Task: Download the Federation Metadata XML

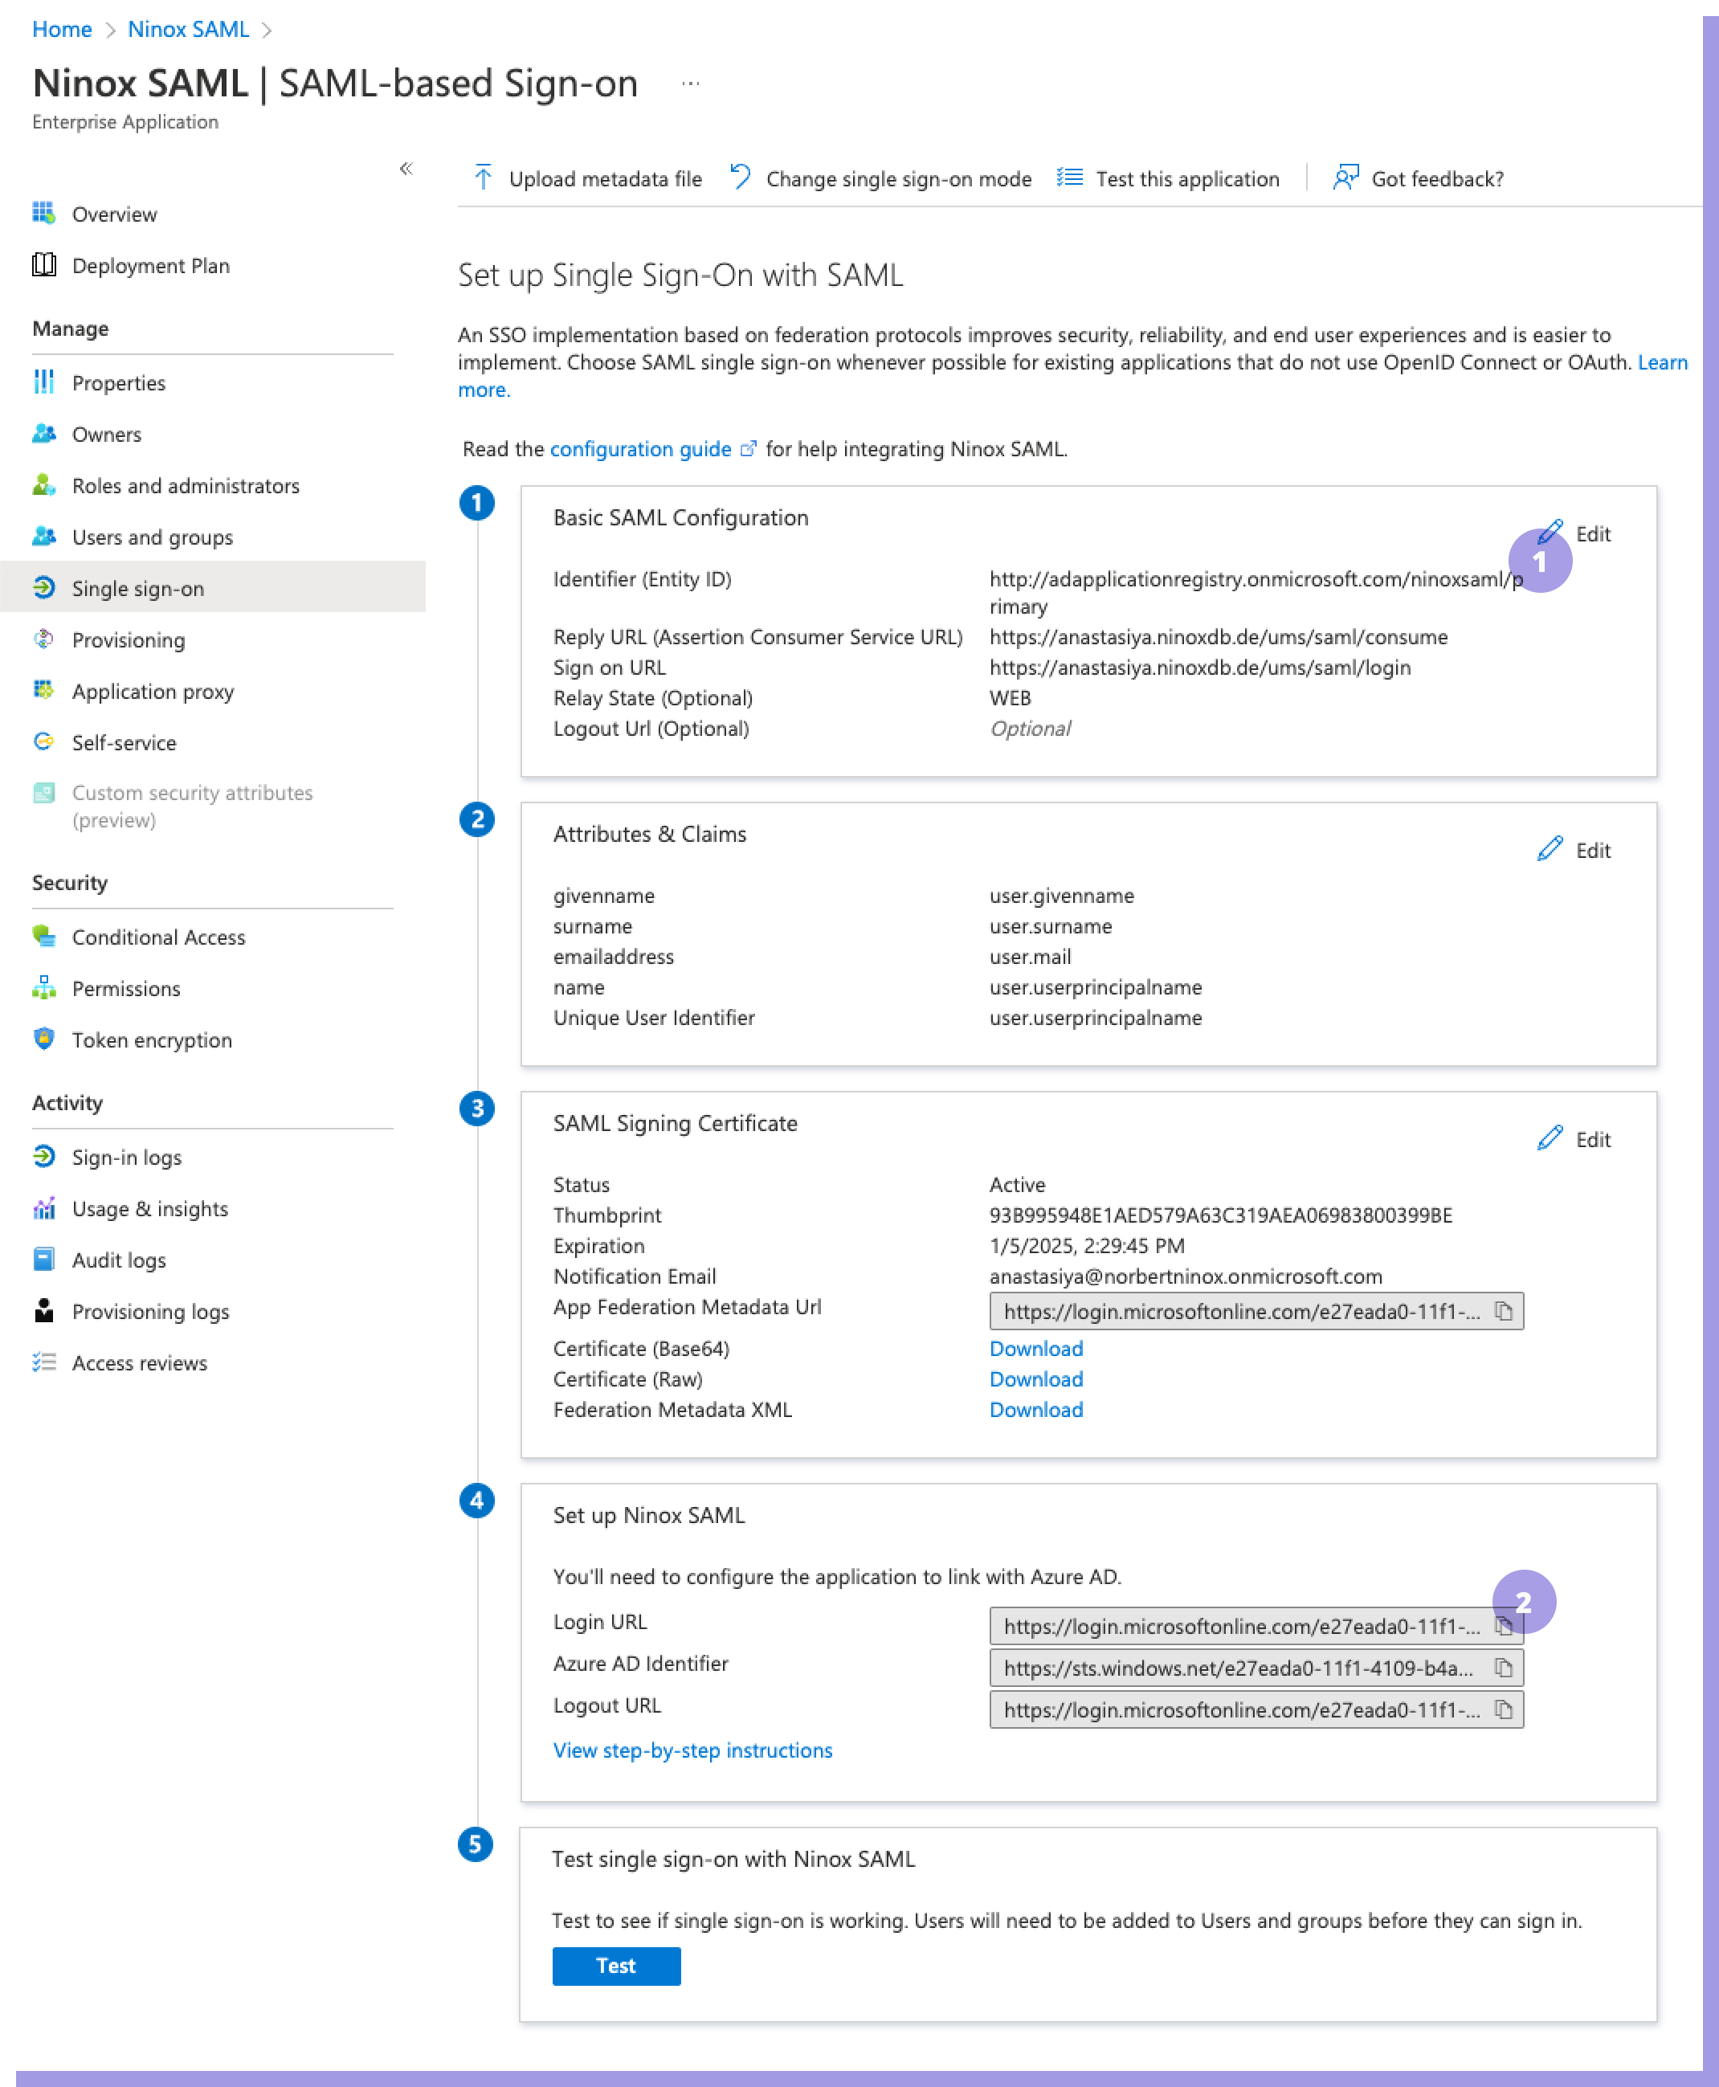Action: 1035,1409
